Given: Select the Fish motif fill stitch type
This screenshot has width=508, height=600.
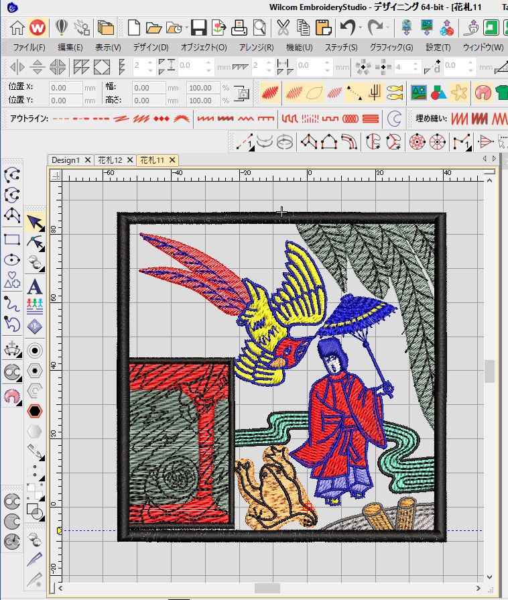Looking at the screenshot, I should click(x=395, y=93).
